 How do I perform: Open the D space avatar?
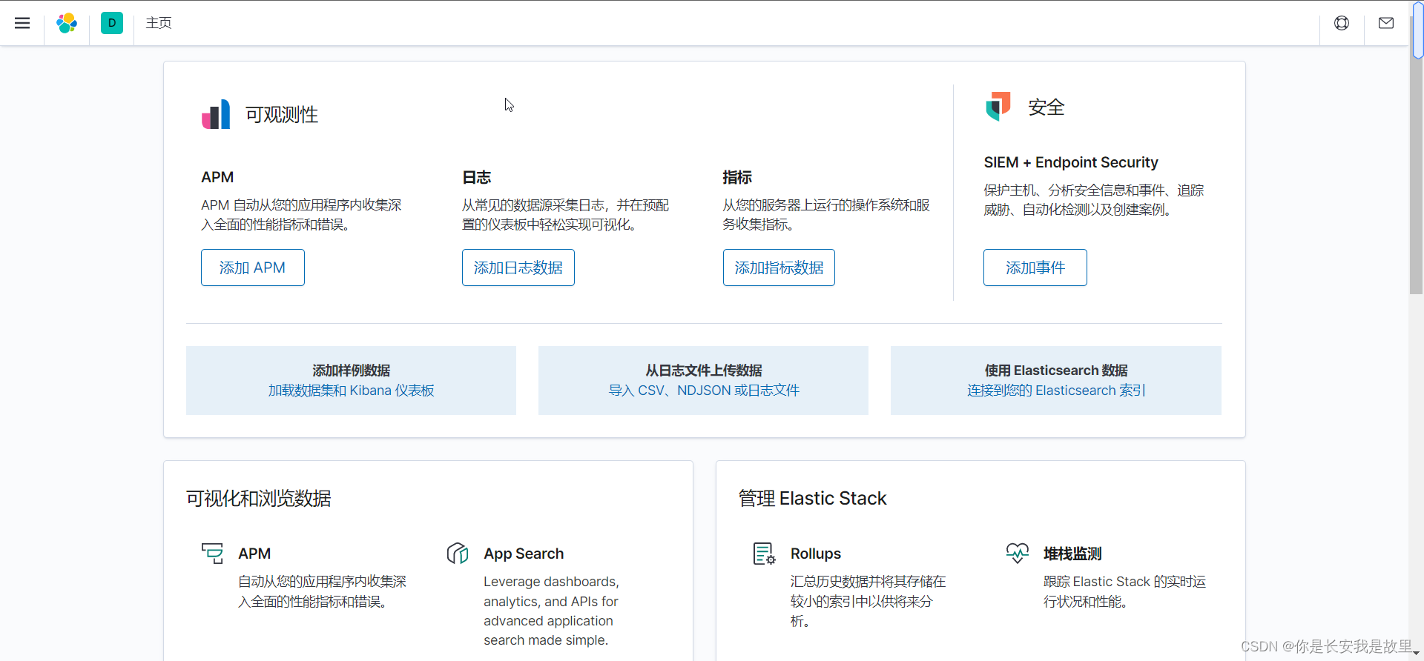(x=112, y=23)
